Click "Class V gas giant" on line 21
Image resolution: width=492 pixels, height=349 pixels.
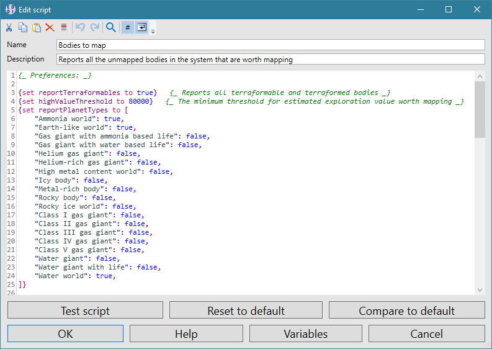(x=73, y=250)
